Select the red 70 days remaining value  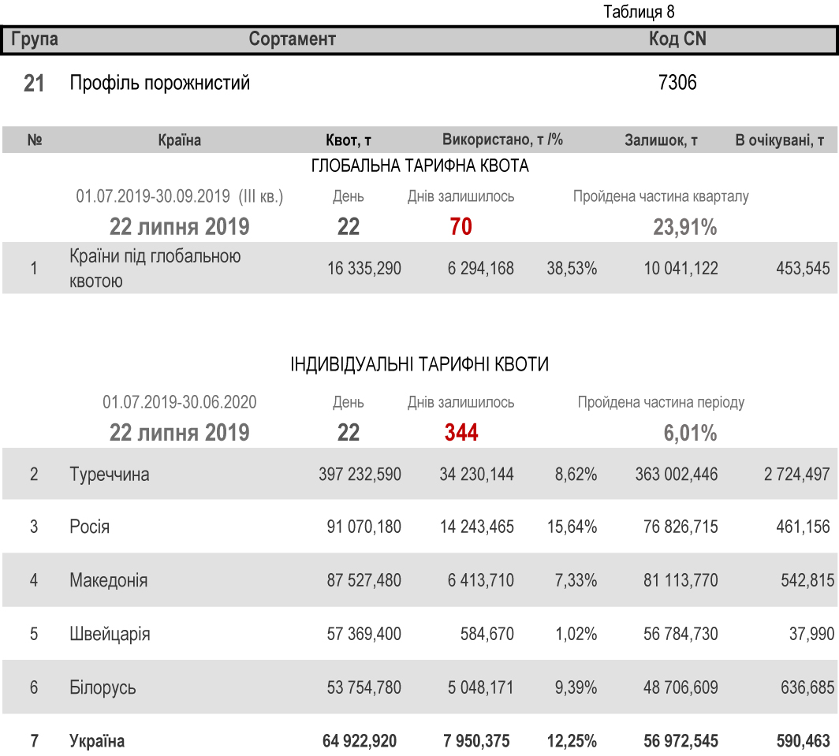(x=461, y=227)
